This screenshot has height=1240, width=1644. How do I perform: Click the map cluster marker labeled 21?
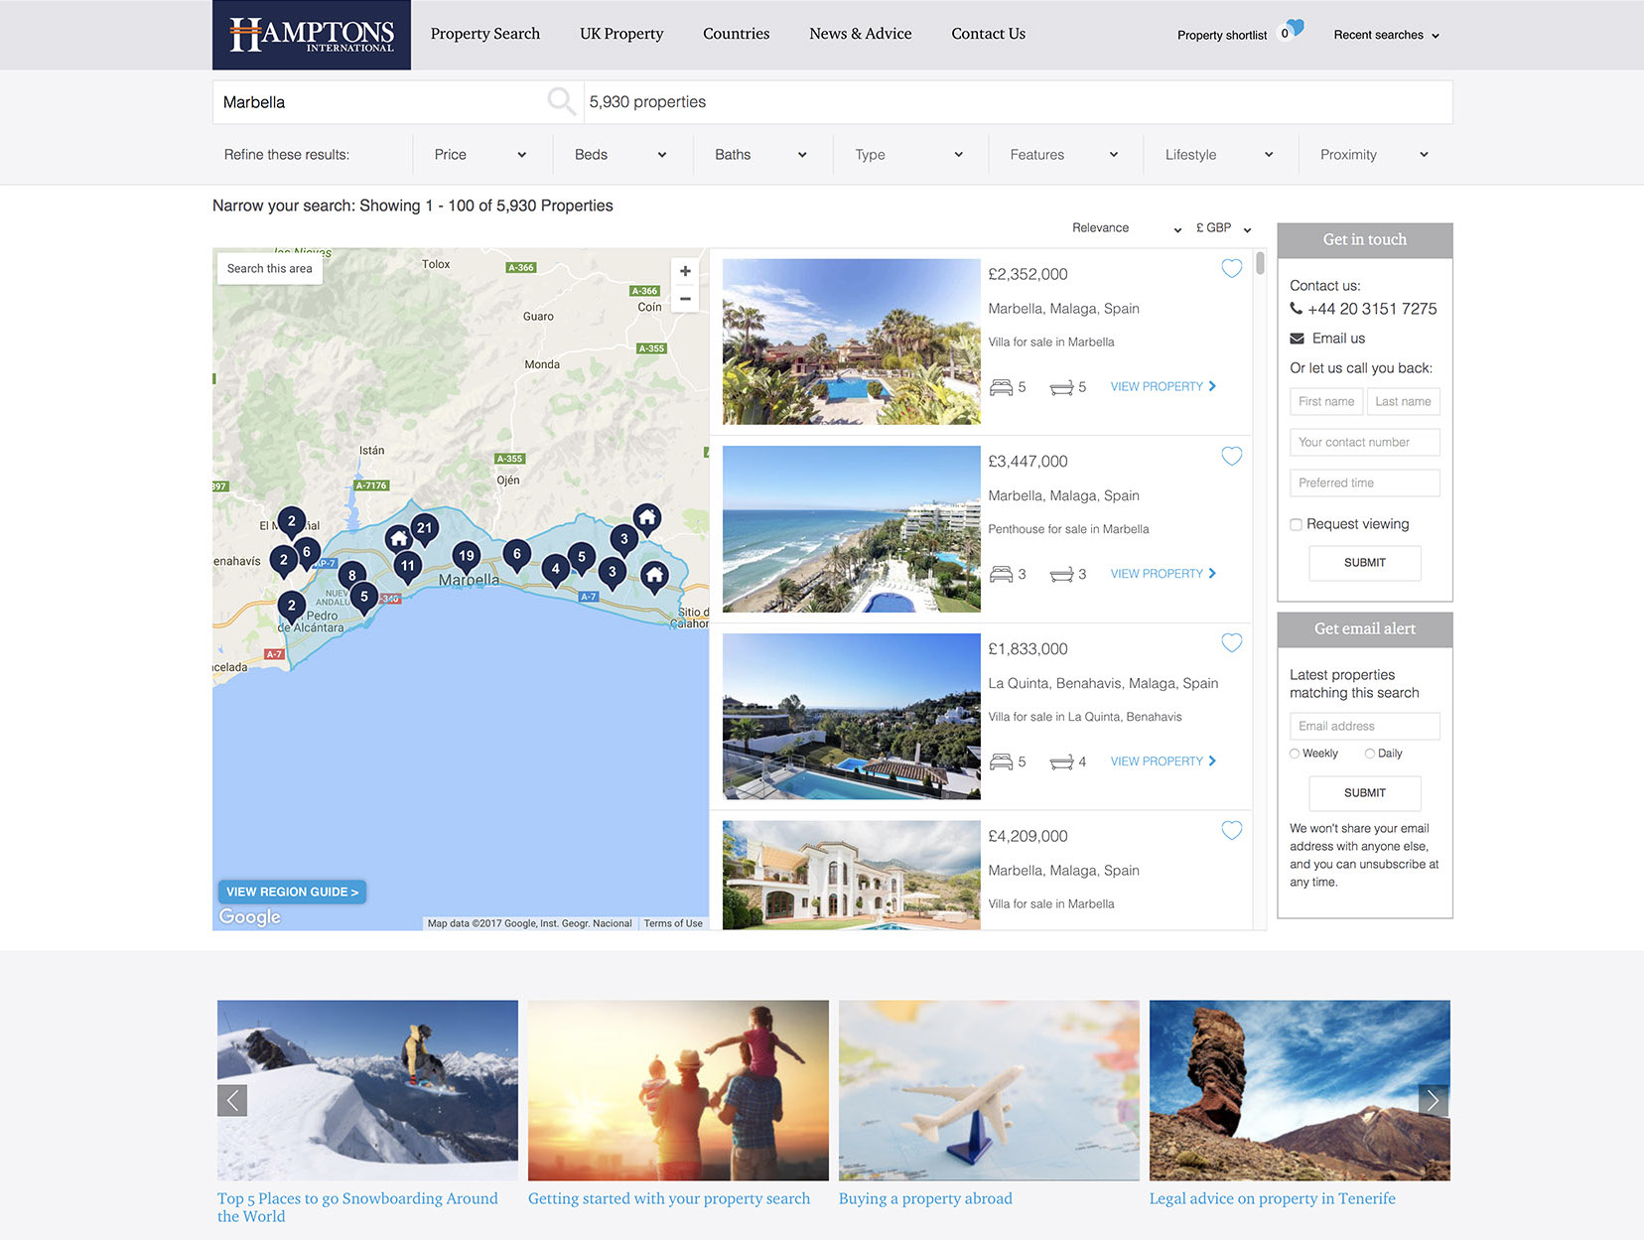pyautogui.click(x=425, y=528)
